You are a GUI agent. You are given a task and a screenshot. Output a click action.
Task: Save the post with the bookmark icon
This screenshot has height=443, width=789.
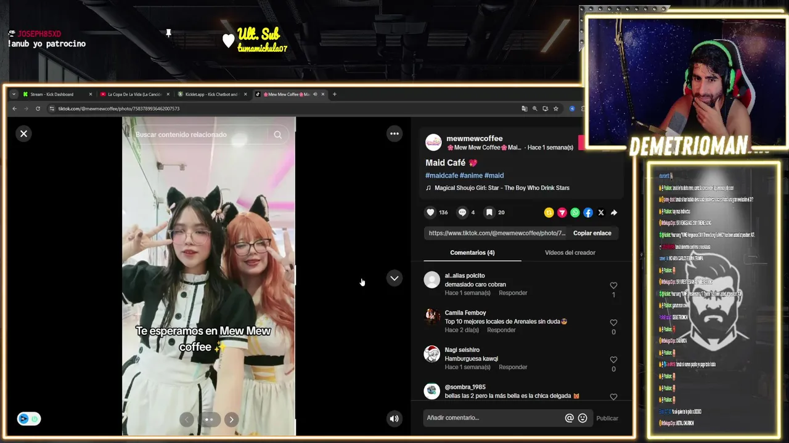coord(489,212)
